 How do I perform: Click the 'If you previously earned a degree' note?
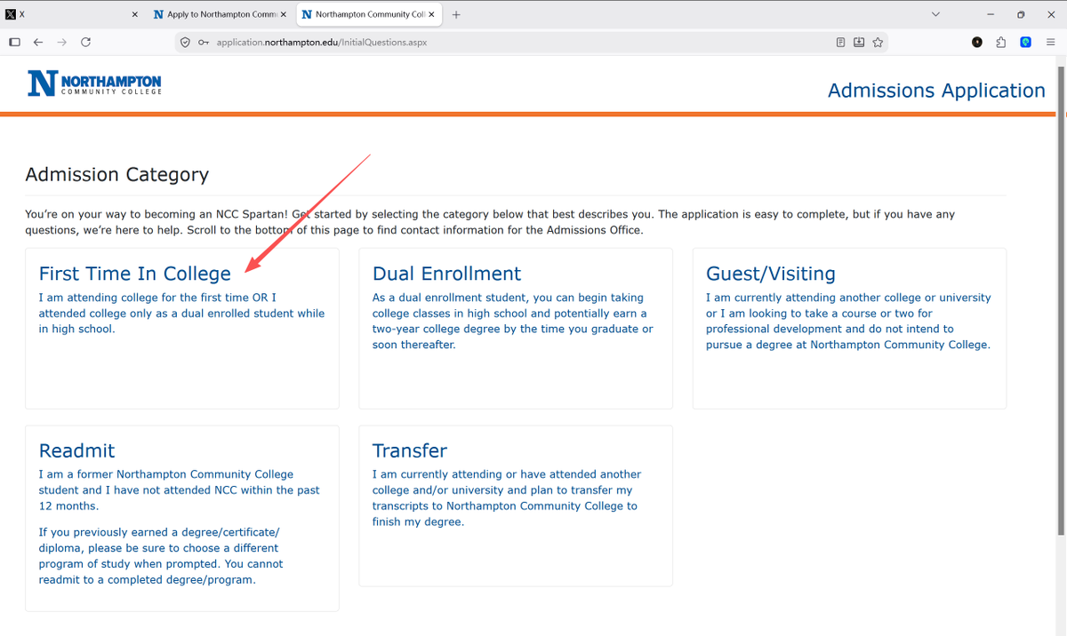161,556
